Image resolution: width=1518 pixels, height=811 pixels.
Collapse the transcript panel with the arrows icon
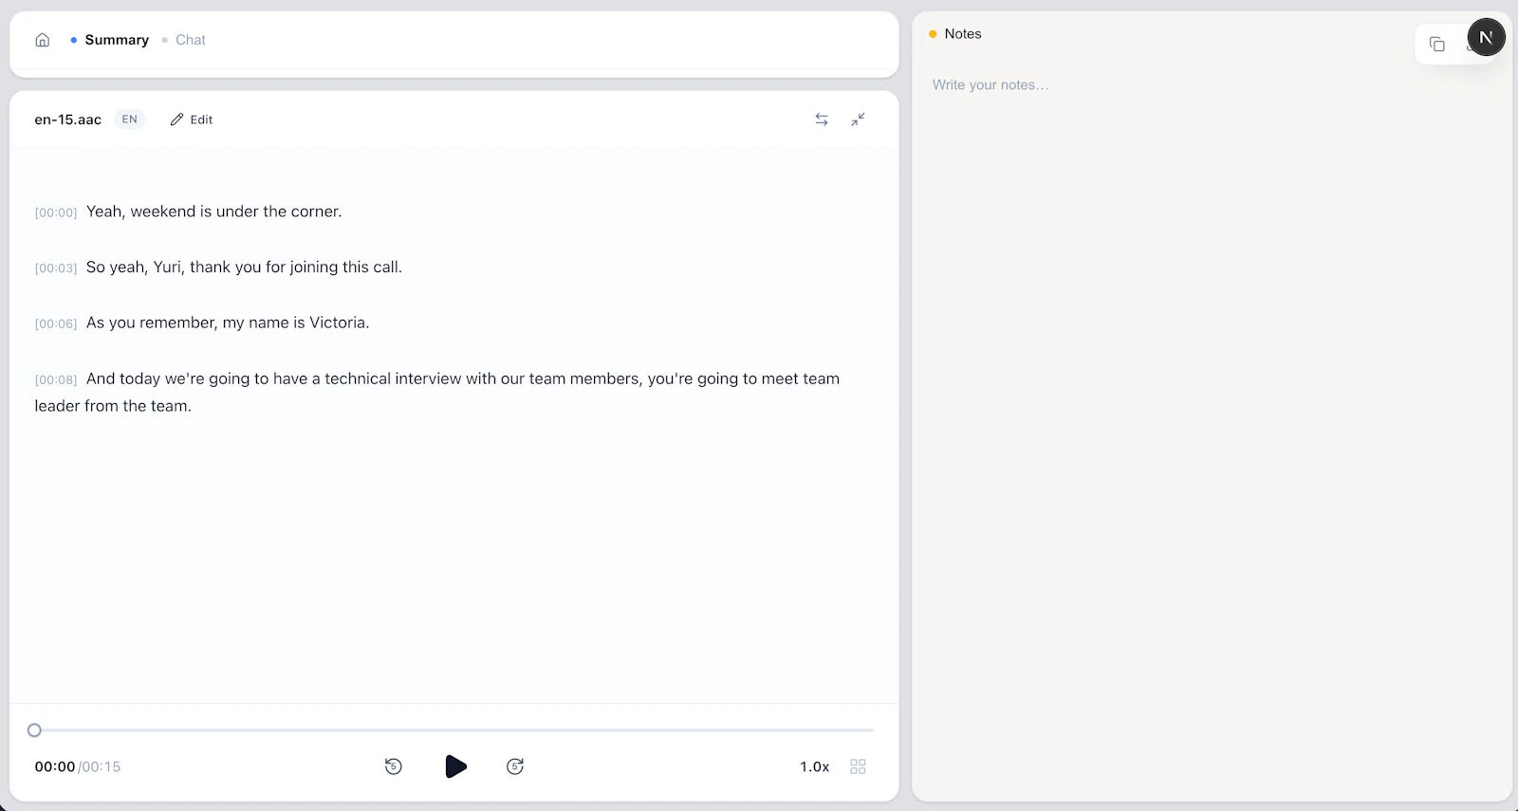point(858,120)
